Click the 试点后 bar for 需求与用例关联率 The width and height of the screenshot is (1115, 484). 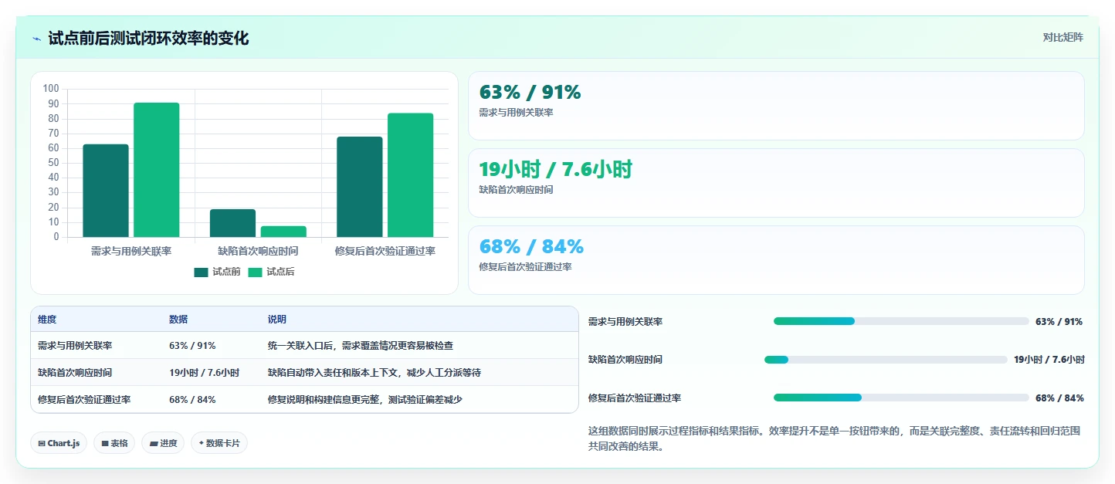click(156, 170)
